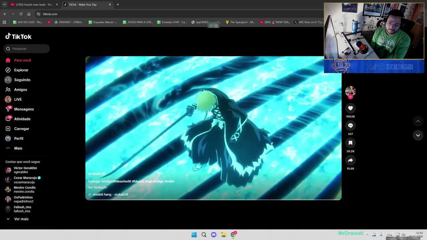
Task: Go to next video with down chevron
Action: coord(418,135)
